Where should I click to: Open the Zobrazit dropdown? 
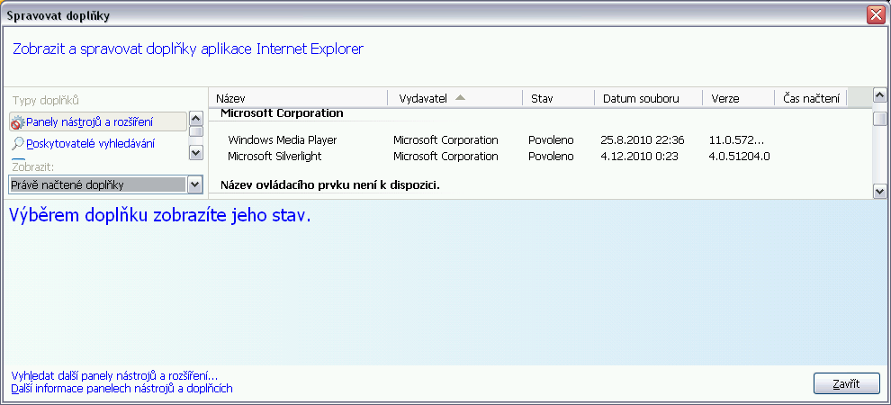[x=193, y=184]
